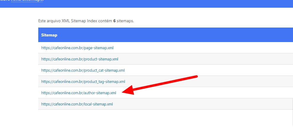Open the product-sitemap.xml link
Screen dimensions: 293x133
tap(80, 59)
